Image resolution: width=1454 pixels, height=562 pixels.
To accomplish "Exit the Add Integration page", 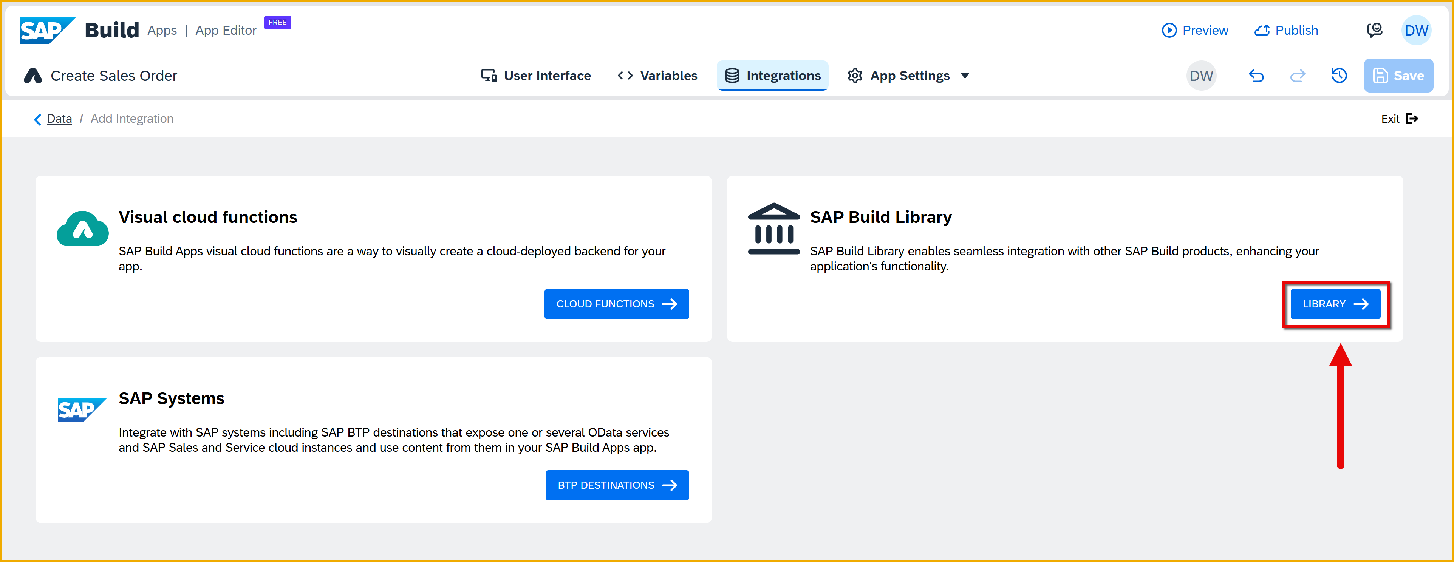I will [x=1399, y=119].
